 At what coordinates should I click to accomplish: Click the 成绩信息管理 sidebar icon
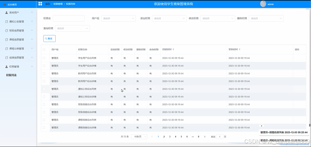(7, 58)
